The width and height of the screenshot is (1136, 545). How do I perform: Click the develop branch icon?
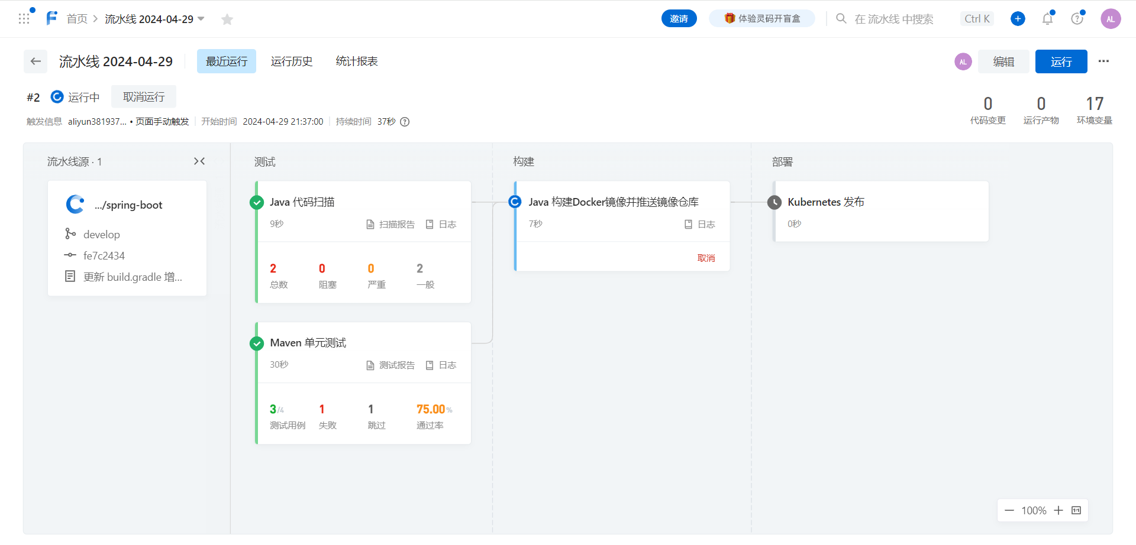click(x=70, y=234)
